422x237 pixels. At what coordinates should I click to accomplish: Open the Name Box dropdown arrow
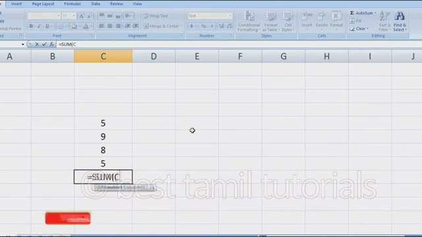pyautogui.click(x=22, y=44)
